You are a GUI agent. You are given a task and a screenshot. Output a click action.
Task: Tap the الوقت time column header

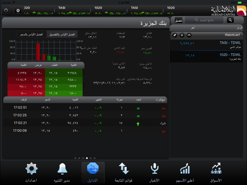coord(24,100)
